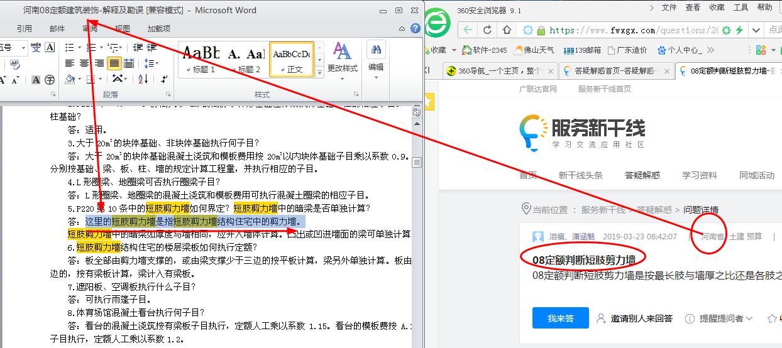The image size is (782, 348).
Task: Open 360 browser 文件 menu
Action: (x=669, y=8)
